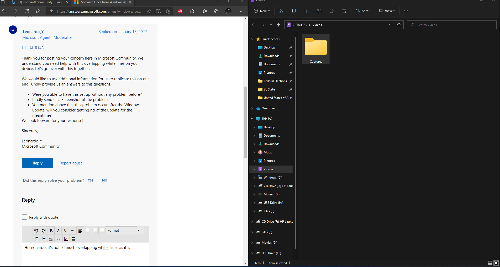Click the Copy icon in File Explorer toolbar

coord(294,11)
